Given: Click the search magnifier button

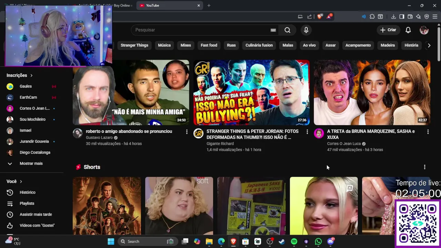Looking at the screenshot, I should 287,30.
